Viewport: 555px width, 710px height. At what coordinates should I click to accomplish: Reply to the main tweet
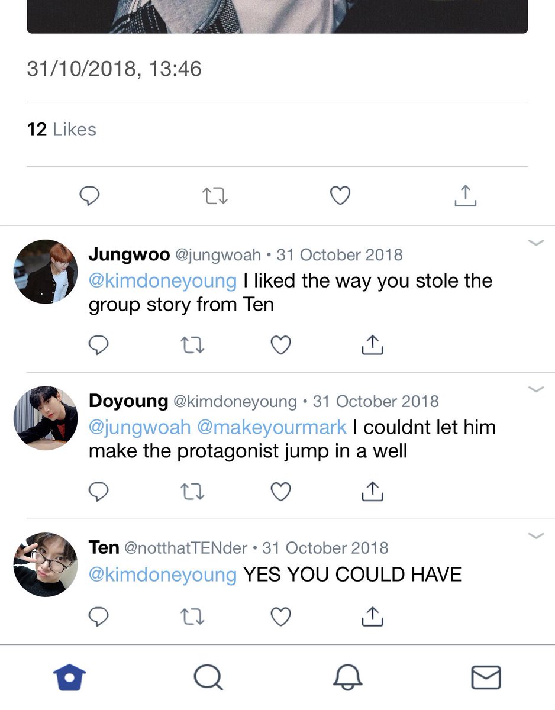point(89,196)
